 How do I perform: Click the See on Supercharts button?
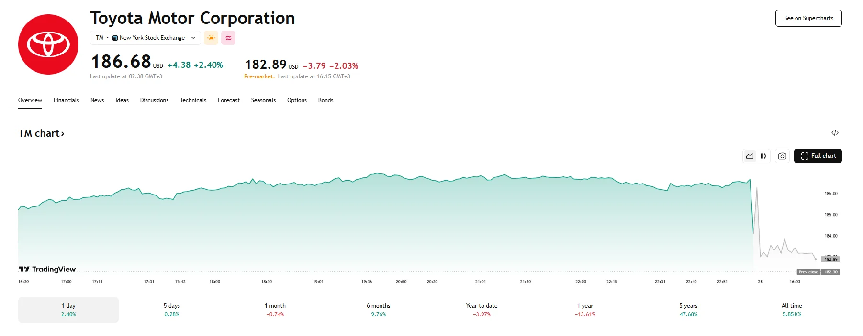click(x=808, y=18)
